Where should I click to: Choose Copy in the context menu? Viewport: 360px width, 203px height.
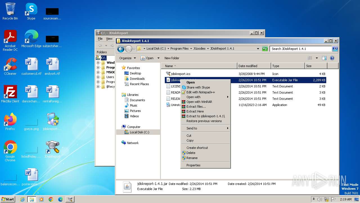(205, 140)
